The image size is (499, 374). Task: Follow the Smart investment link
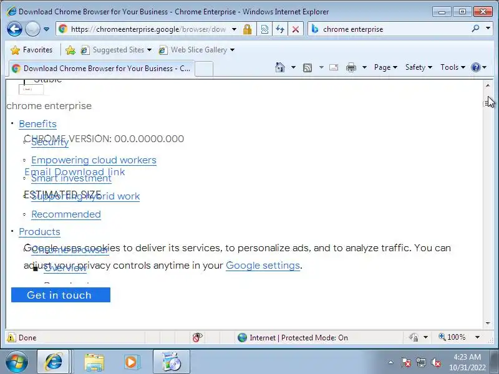coord(71,179)
